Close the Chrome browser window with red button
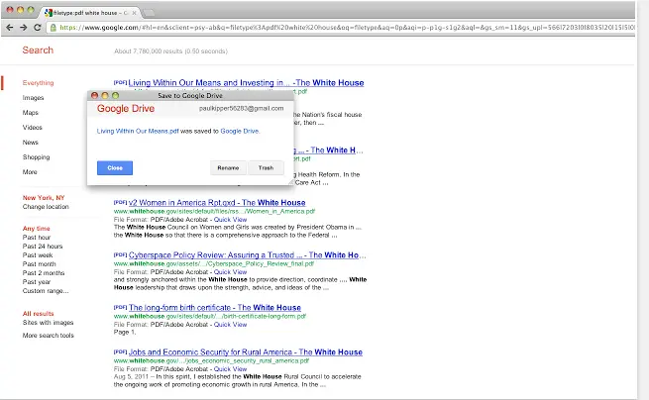This screenshot has height=400, width=649. pyautogui.click(x=10, y=10)
